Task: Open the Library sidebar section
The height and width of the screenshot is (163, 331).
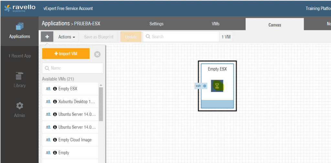Action: (20, 80)
